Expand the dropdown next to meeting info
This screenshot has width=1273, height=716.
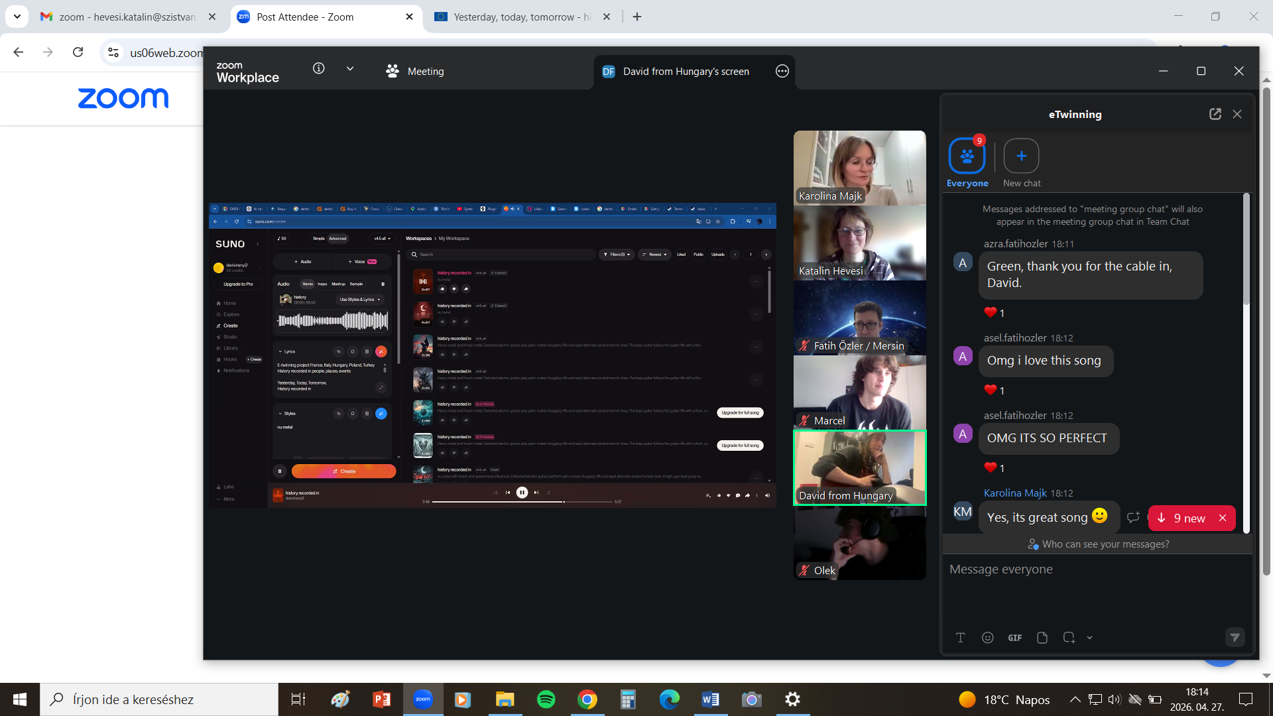350,69
